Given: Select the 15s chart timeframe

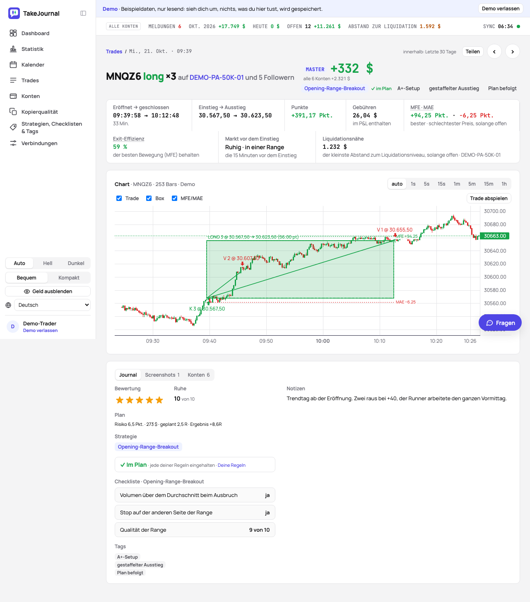Looking at the screenshot, I should 441,184.
